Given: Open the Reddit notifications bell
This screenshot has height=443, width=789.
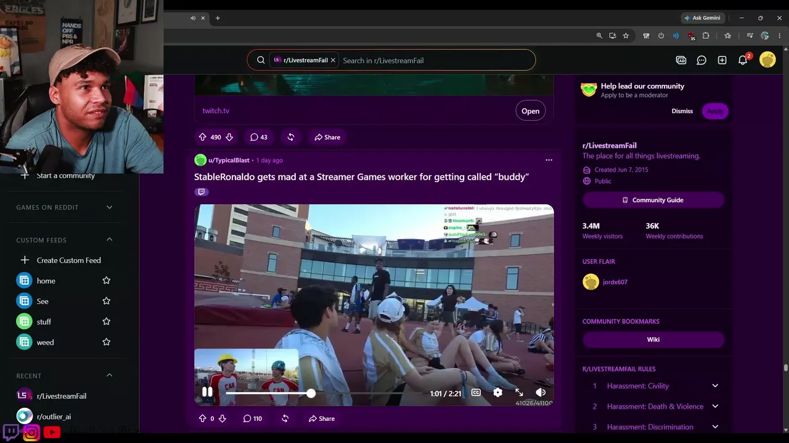Looking at the screenshot, I should (x=743, y=60).
